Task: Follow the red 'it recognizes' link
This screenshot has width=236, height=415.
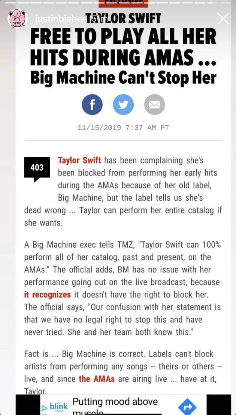Action: [47, 295]
